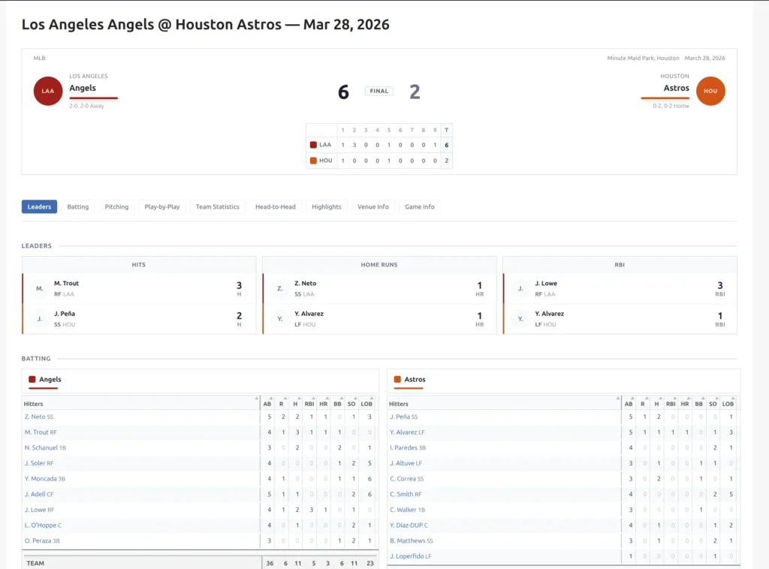Click the FINAL status badge
Viewport: 769px width, 569px height.
click(x=379, y=91)
